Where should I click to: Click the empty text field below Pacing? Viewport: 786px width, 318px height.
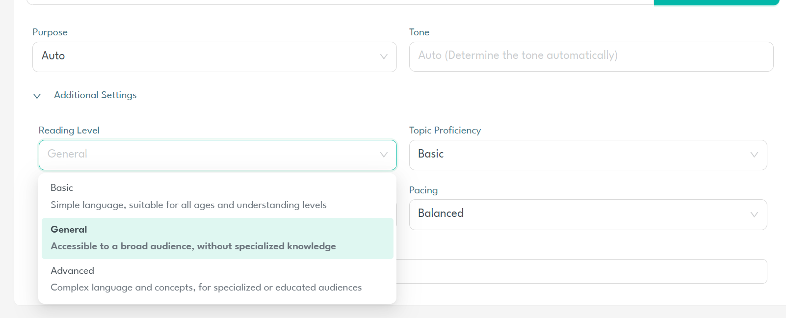(x=581, y=271)
